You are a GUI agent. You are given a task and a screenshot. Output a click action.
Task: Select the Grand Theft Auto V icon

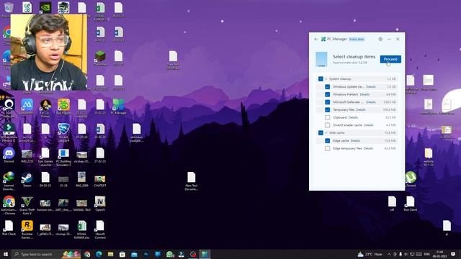27,205
